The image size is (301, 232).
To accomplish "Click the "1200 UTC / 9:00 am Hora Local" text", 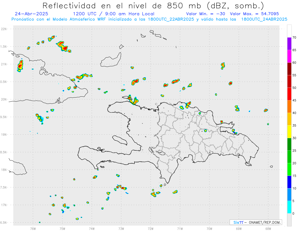I will point(114,14).
